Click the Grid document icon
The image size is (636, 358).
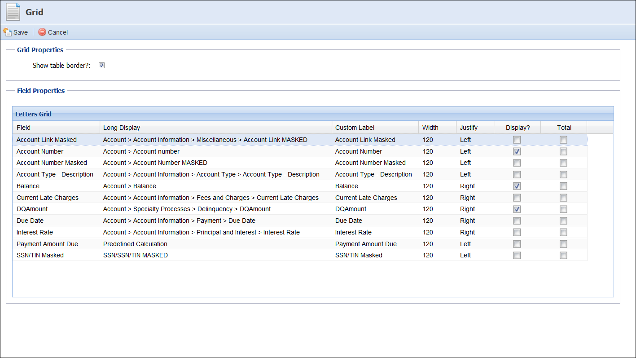[13, 12]
